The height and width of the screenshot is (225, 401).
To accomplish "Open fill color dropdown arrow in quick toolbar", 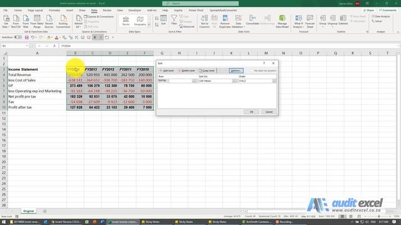I will coord(52,37).
